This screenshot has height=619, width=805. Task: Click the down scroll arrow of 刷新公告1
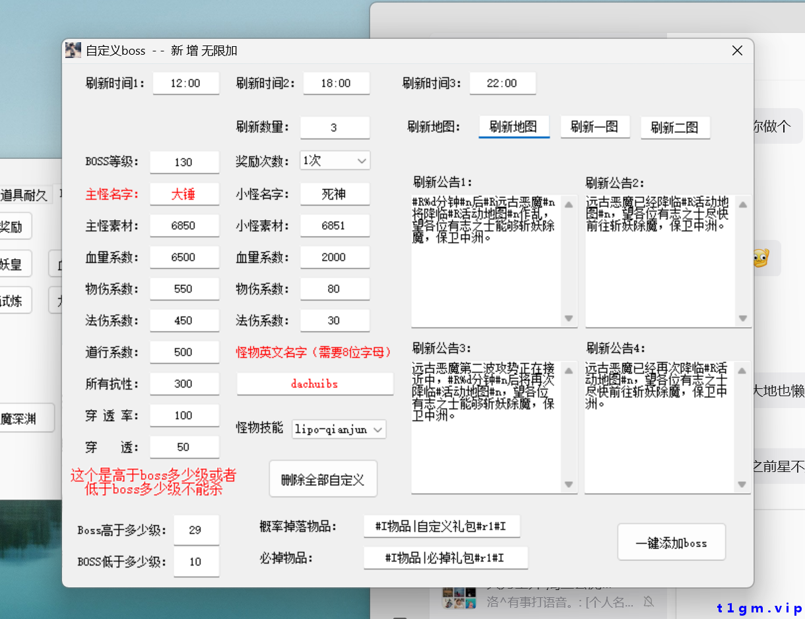point(568,318)
